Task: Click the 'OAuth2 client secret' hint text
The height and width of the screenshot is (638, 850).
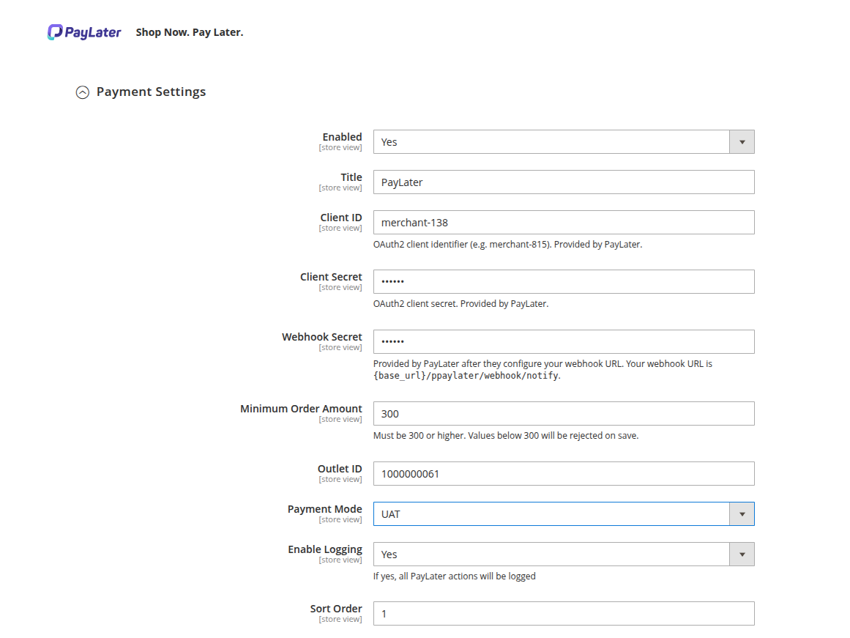Action: pyautogui.click(x=461, y=304)
